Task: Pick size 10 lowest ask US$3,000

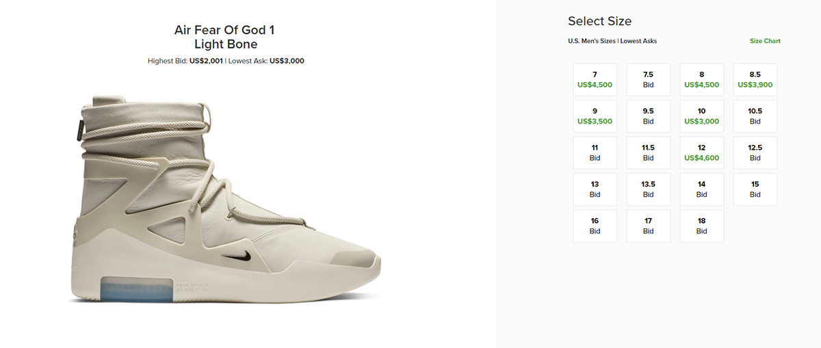Action: pyautogui.click(x=701, y=116)
